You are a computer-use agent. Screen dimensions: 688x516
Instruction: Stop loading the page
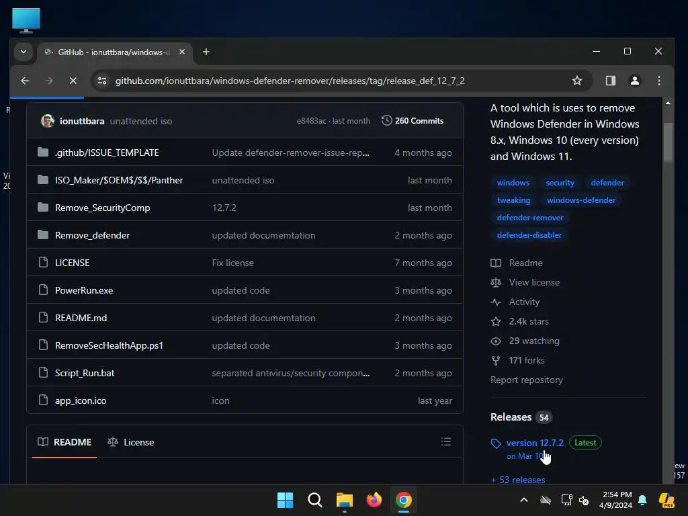tap(73, 81)
